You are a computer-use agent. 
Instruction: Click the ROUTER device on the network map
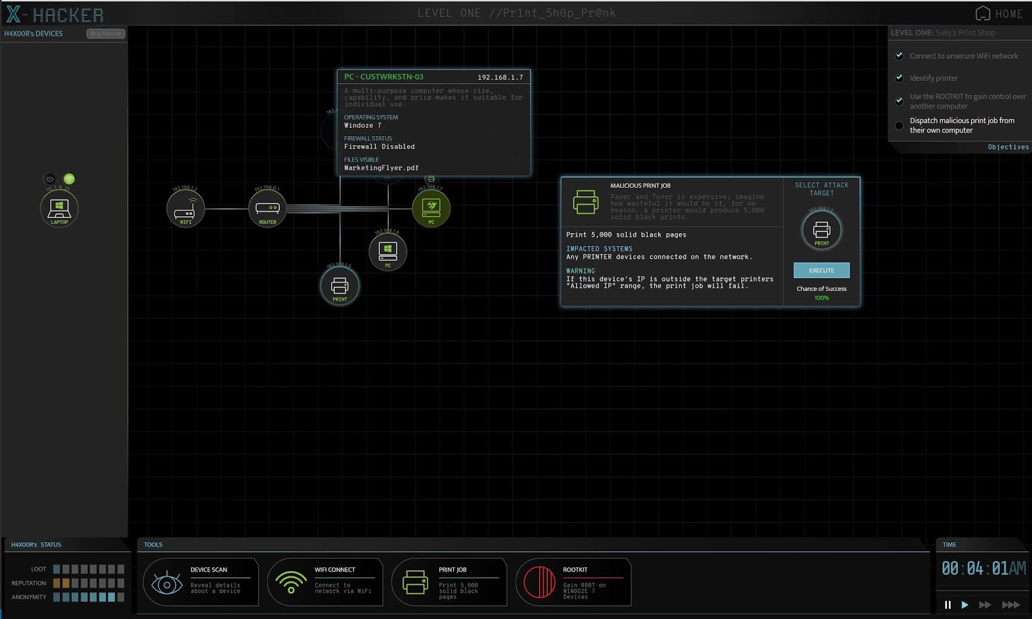(x=267, y=207)
